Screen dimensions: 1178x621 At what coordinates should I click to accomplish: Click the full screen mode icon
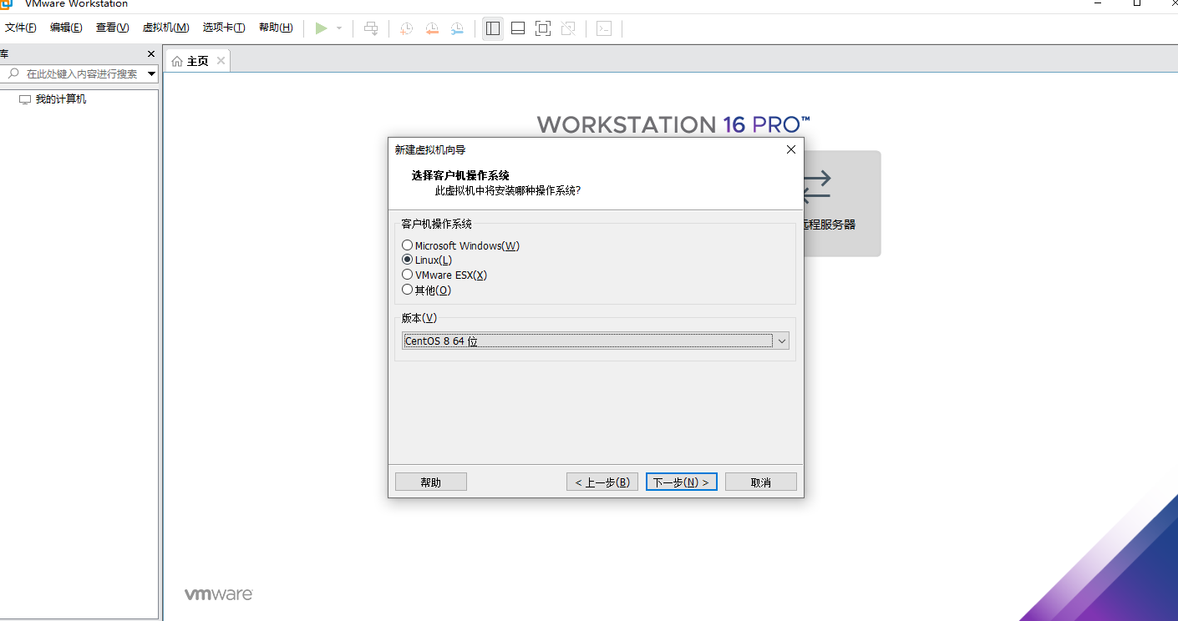click(x=543, y=28)
